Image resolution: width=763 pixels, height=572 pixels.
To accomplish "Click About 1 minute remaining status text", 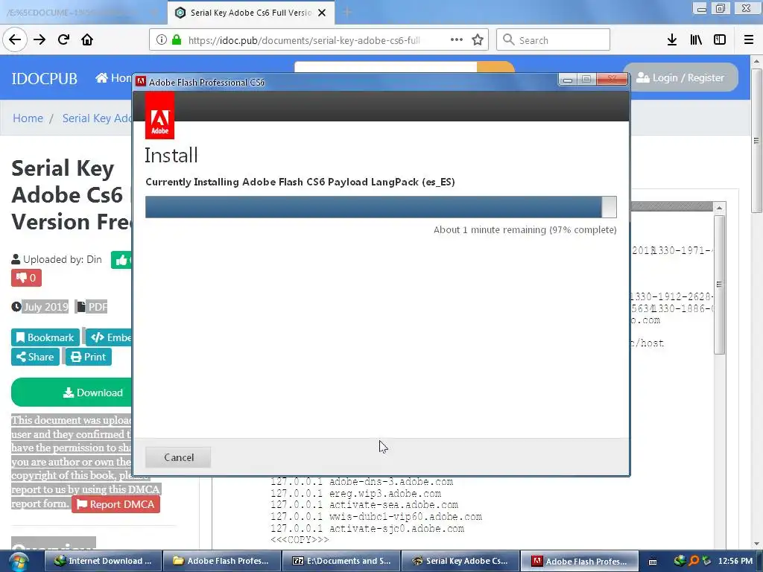I will point(525,229).
